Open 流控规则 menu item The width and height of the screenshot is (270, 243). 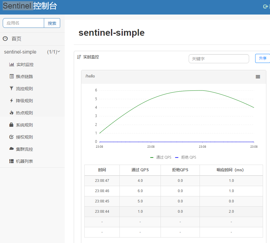pos(24,89)
